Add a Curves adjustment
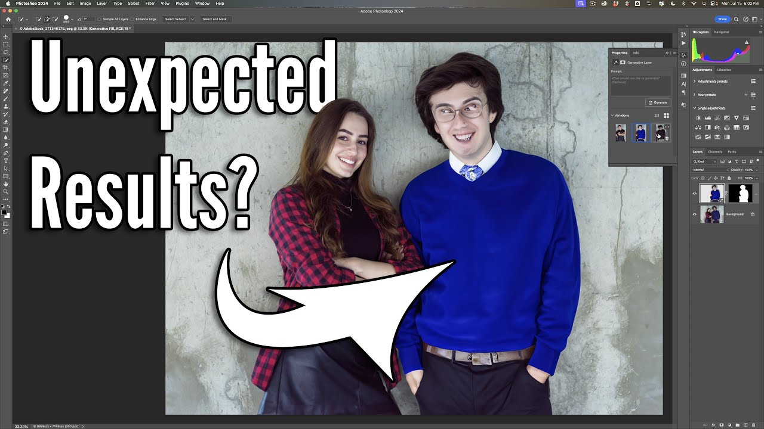Viewport: 764px width, 429px height. (717, 118)
